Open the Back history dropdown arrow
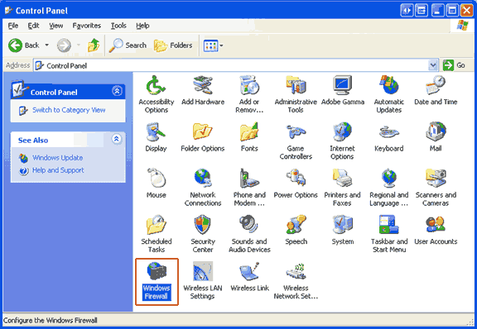The width and height of the screenshot is (477, 329). tap(47, 45)
